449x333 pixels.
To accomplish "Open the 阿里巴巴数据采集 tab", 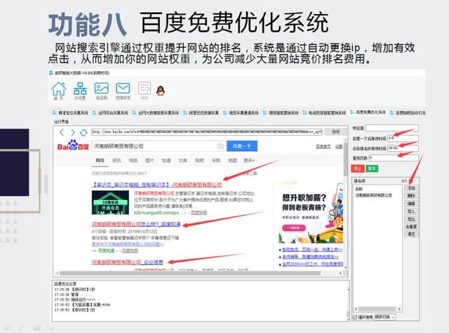I will 201,112.
